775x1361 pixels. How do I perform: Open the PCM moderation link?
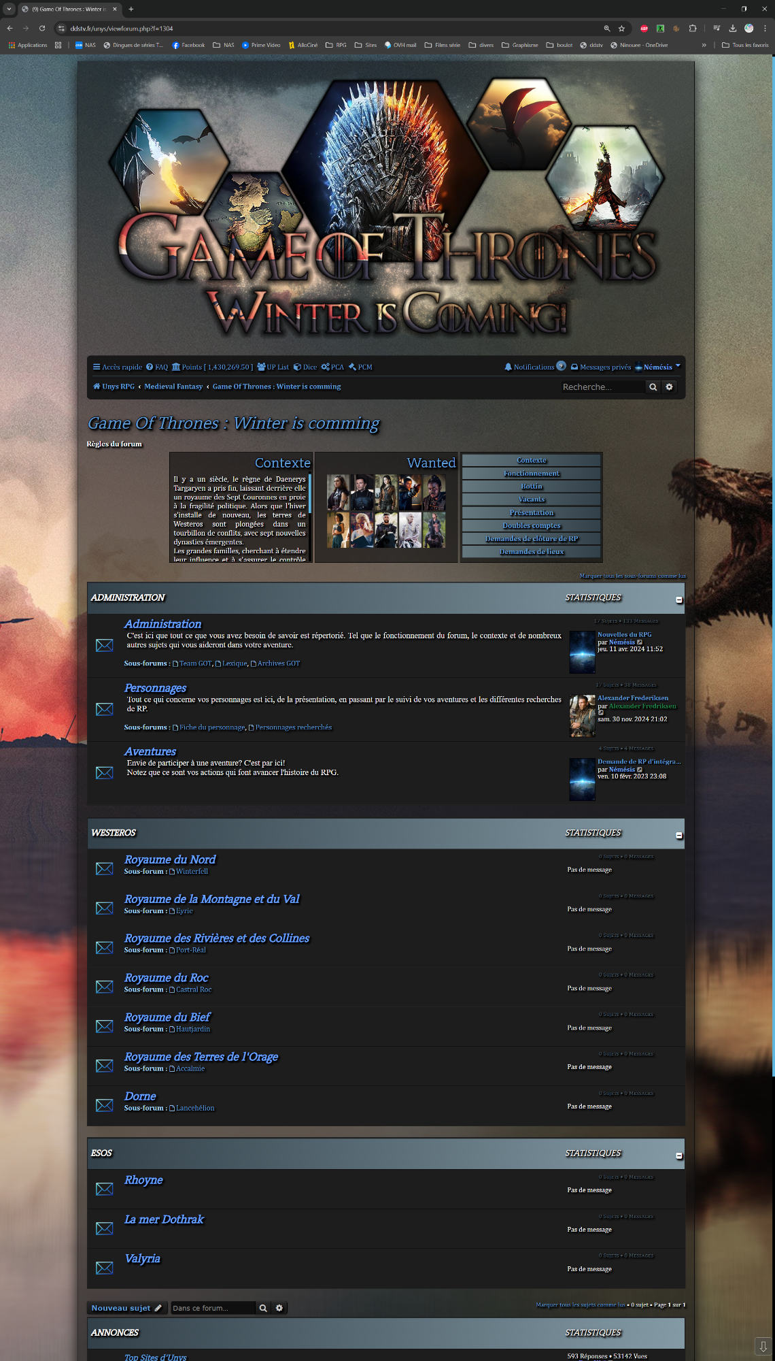[360, 367]
